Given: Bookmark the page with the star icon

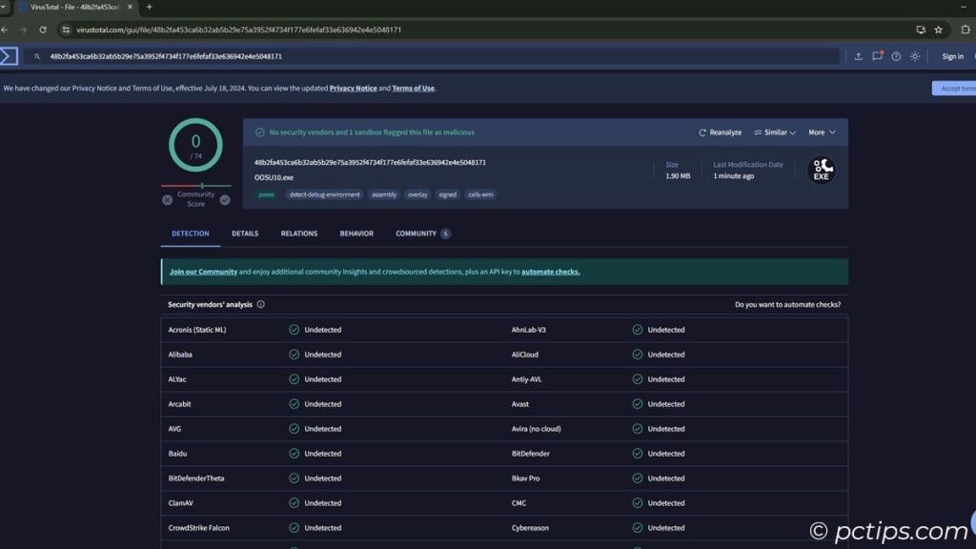Looking at the screenshot, I should (939, 30).
